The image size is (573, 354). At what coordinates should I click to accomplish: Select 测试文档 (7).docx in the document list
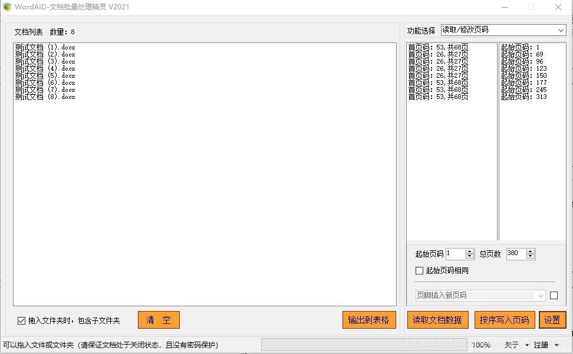[x=45, y=90]
